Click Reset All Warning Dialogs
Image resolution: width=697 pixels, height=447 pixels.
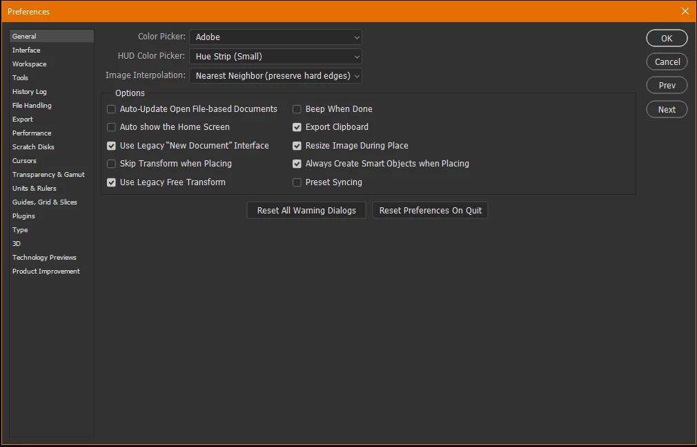(306, 210)
